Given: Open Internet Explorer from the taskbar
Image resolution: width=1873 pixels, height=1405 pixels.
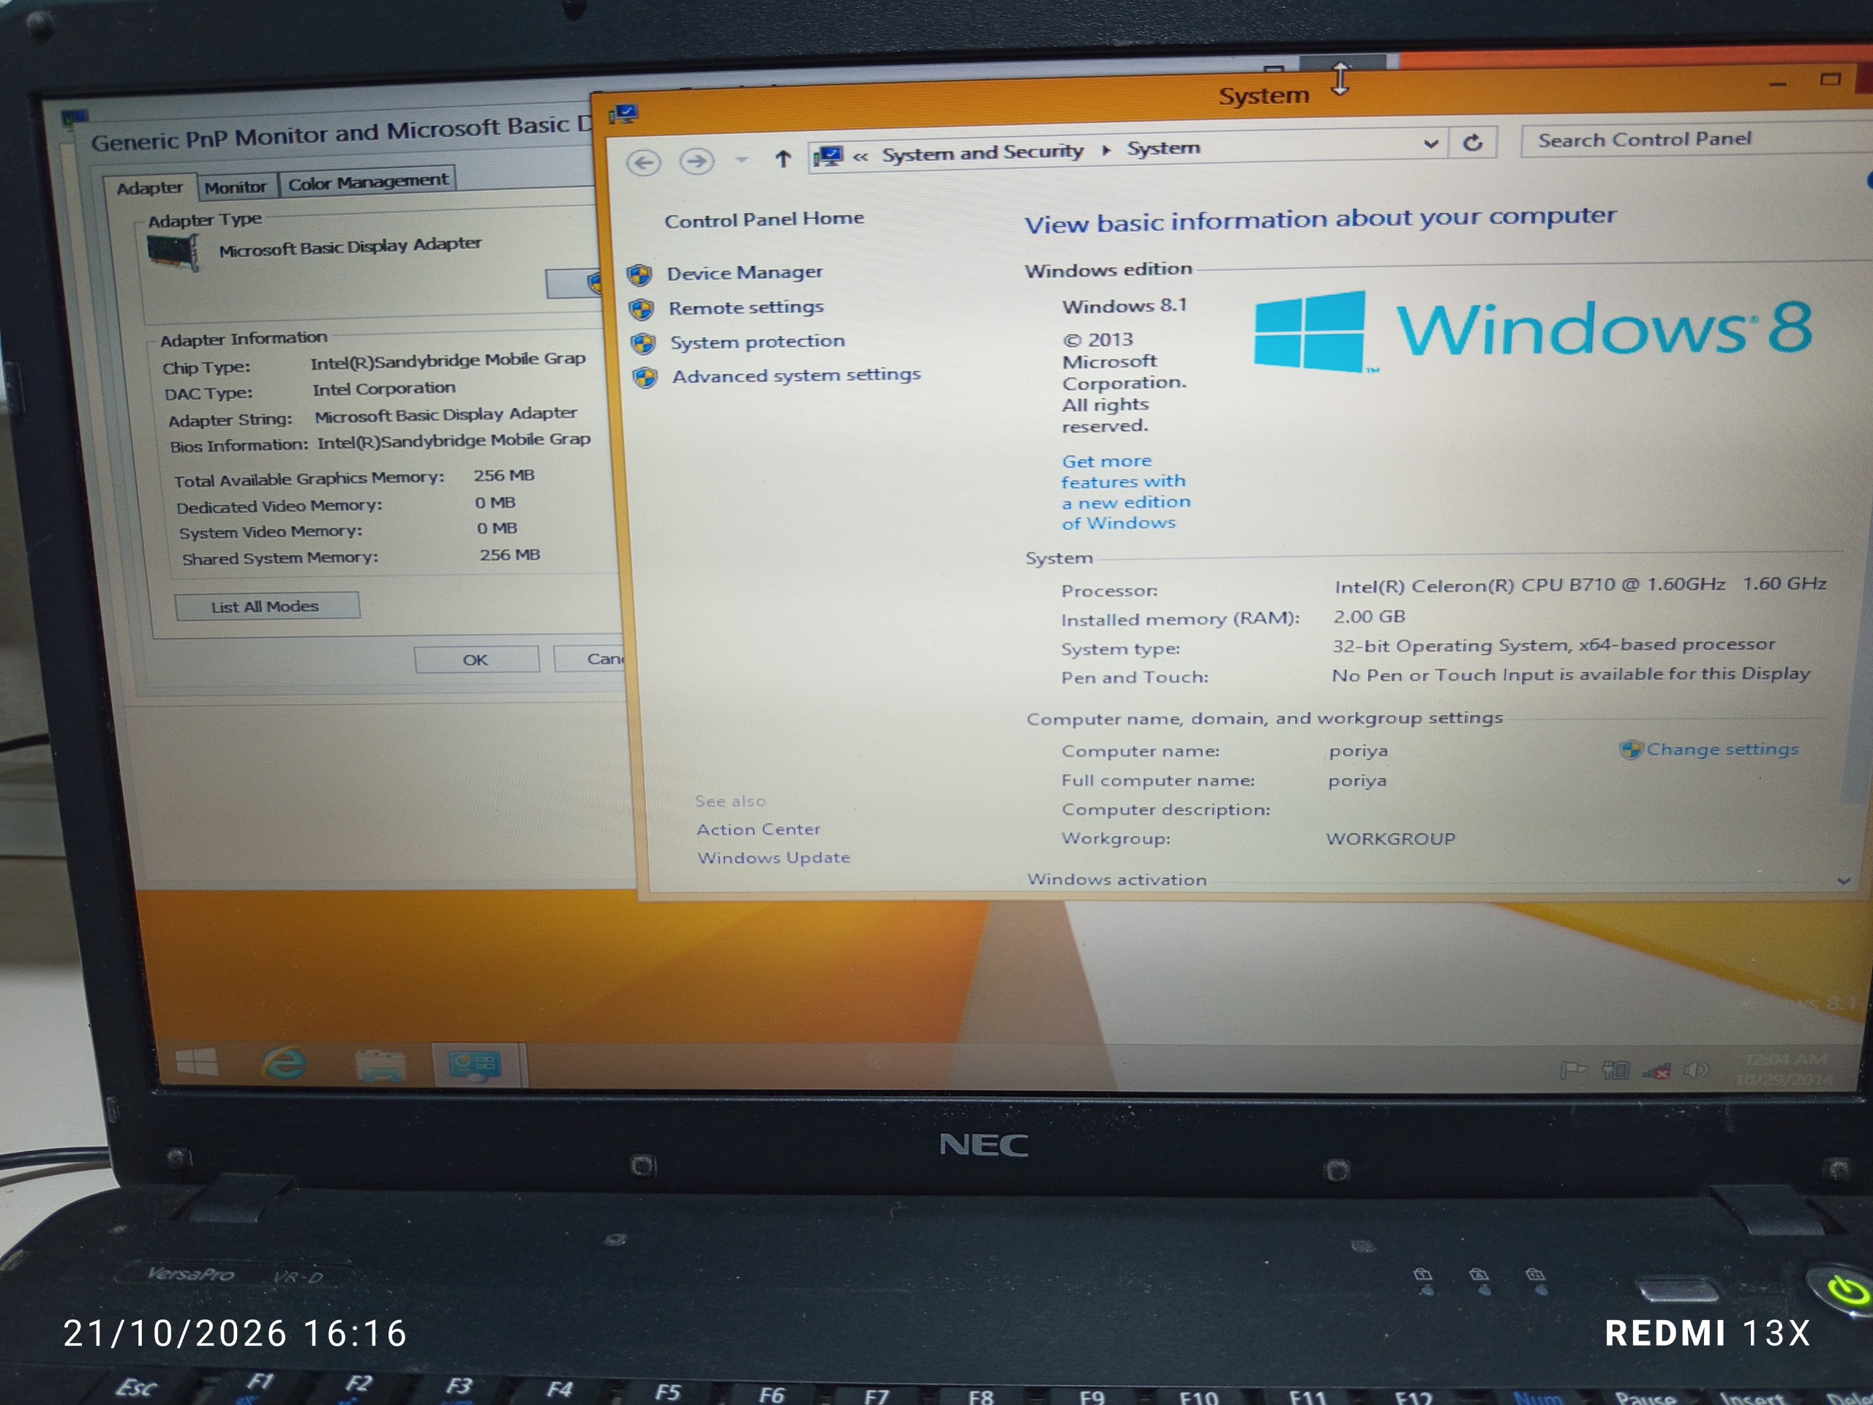Looking at the screenshot, I should (285, 1063).
